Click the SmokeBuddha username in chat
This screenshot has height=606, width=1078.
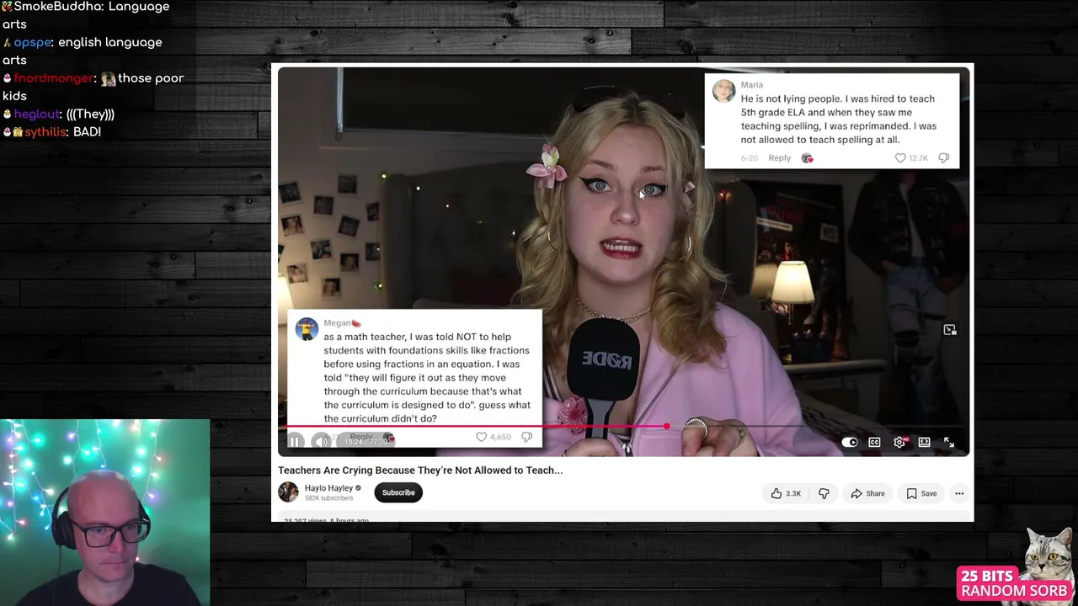56,7
